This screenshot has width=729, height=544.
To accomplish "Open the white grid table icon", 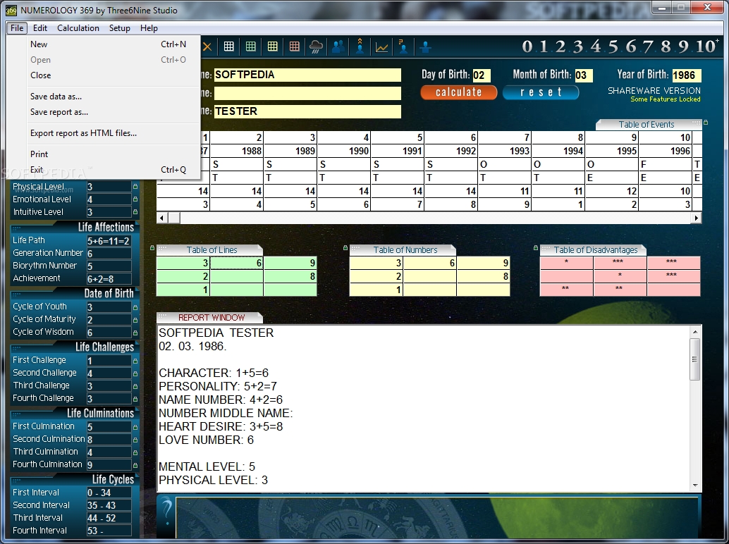I will coord(228,47).
